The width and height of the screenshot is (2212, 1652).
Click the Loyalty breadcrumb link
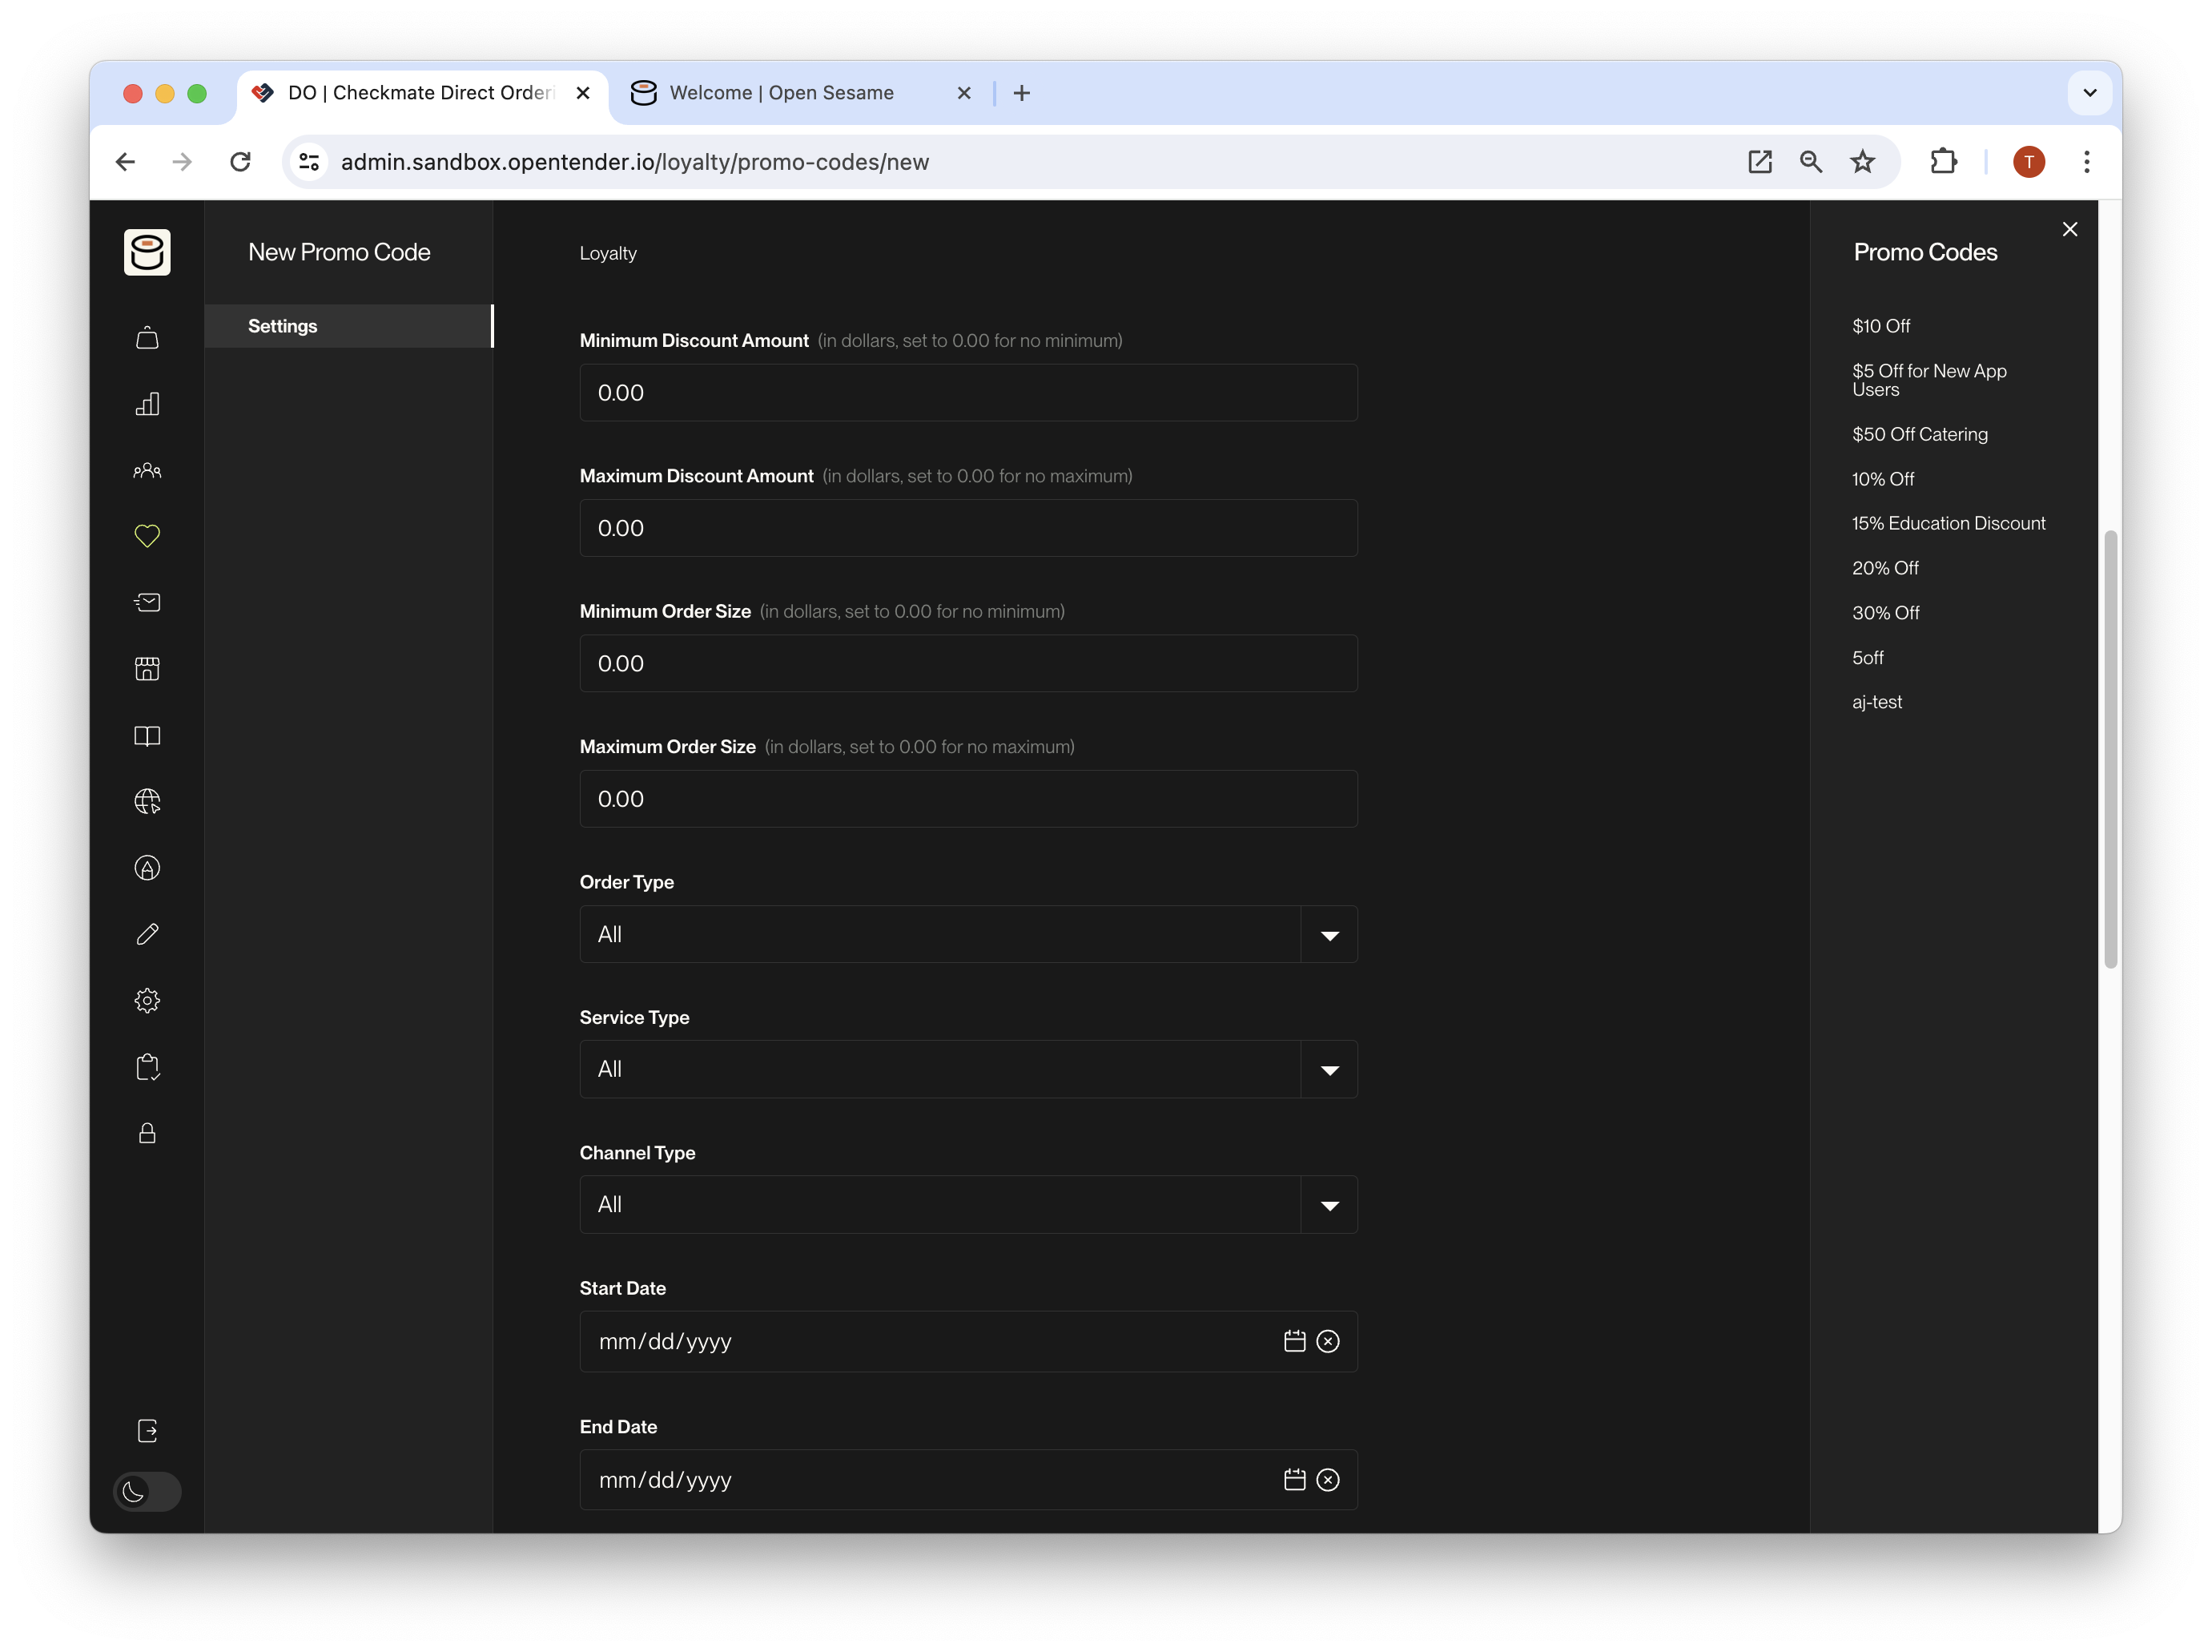click(x=608, y=253)
